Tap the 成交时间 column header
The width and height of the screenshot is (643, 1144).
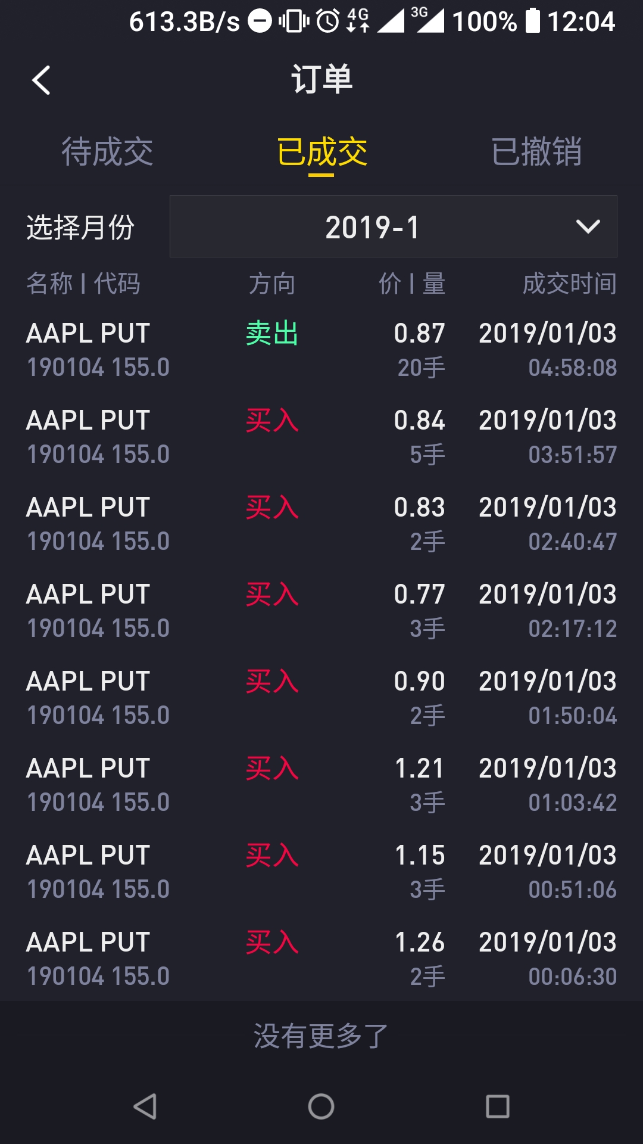tap(570, 284)
